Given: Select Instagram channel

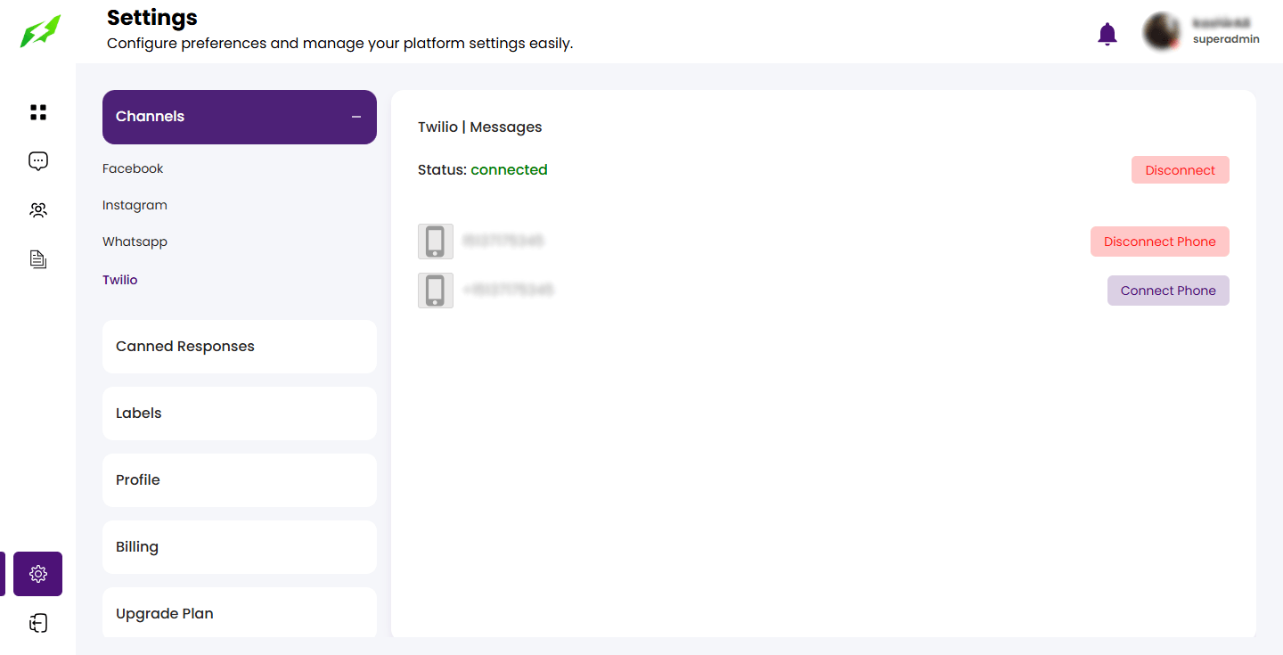Looking at the screenshot, I should (x=135, y=205).
